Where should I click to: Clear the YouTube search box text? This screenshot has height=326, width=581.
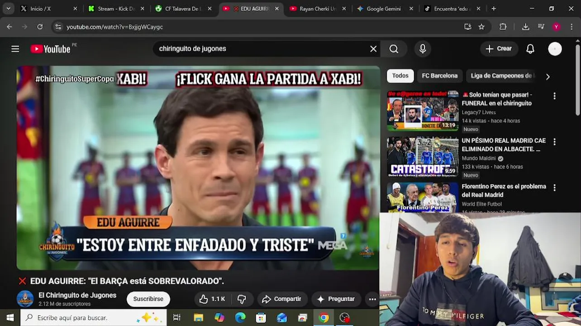tap(373, 49)
